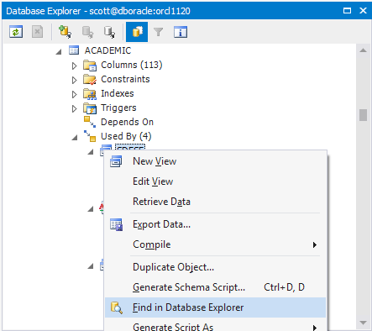This screenshot has width=372, height=331.
Task: Click the New Connection toolbar icon
Action: 65,32
